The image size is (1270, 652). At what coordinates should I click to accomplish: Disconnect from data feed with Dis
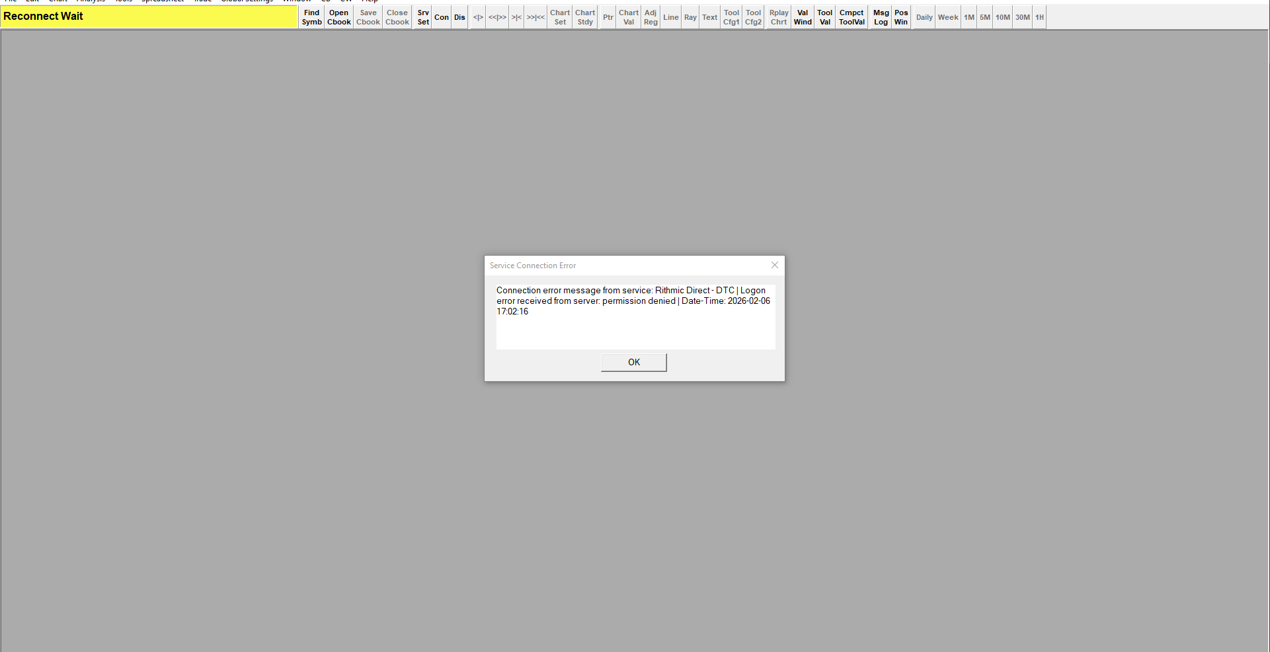point(459,17)
